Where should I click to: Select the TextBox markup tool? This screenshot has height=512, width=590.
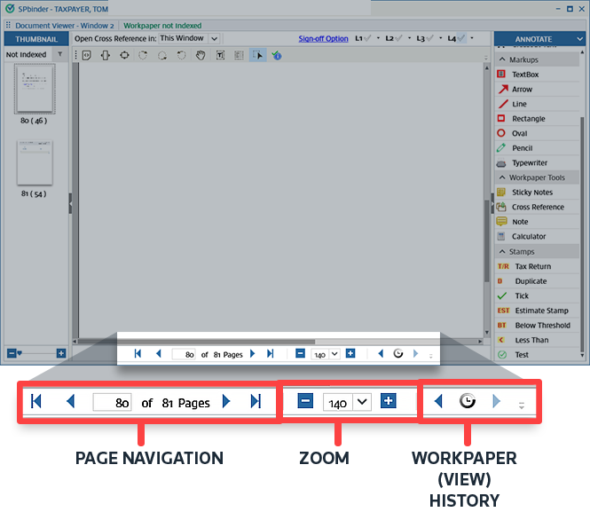[538, 75]
